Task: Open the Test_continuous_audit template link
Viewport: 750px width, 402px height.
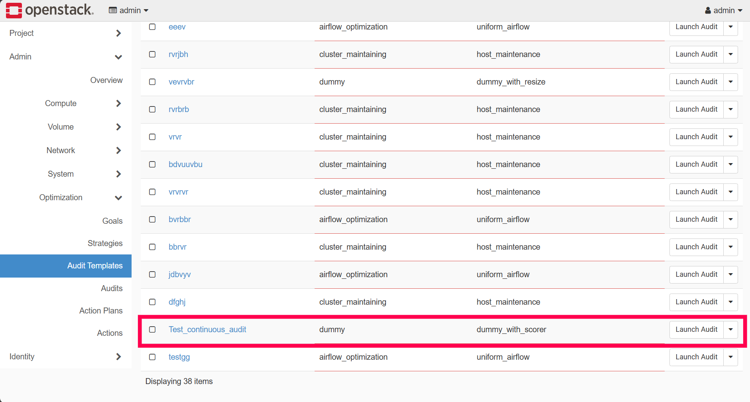Action: 207,329
